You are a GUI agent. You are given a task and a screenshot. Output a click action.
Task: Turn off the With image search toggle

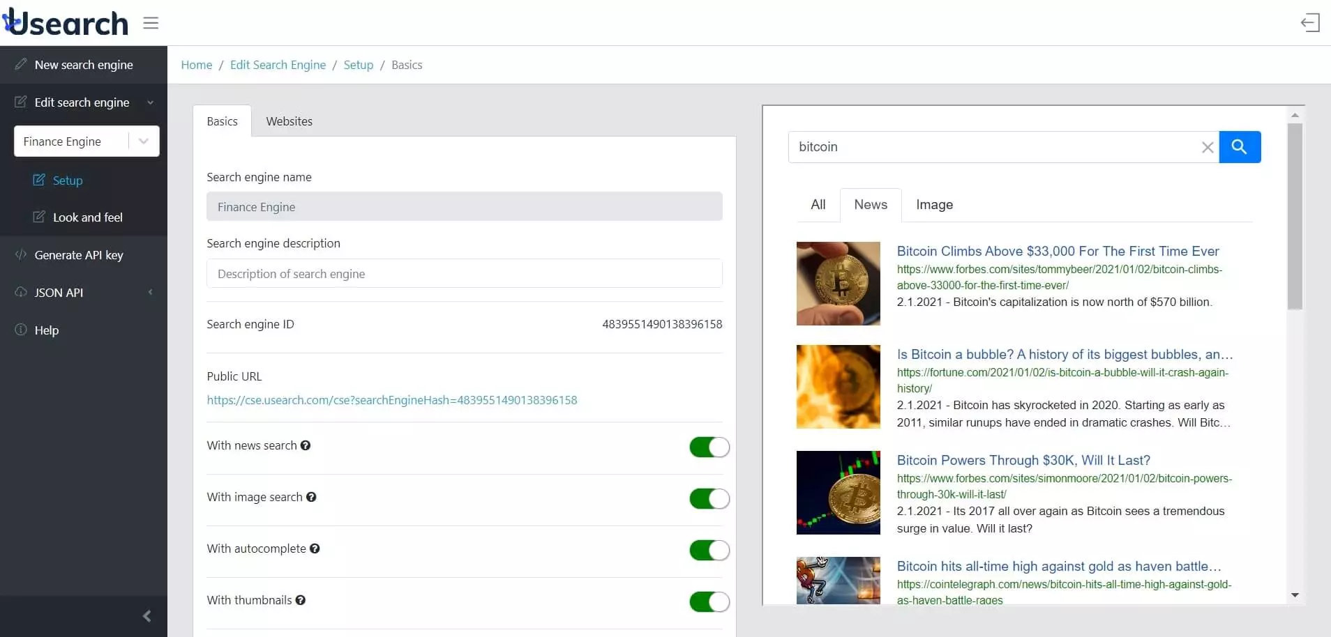tap(708, 498)
